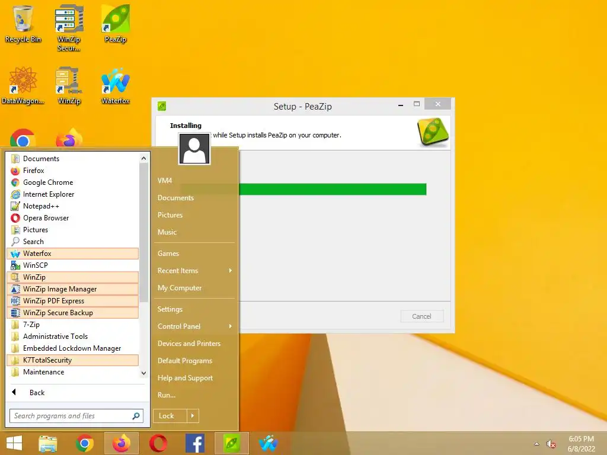Open Internet Explorer from the programs list
Image resolution: width=607 pixels, height=455 pixels.
[73, 194]
